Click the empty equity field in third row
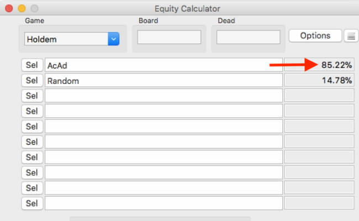The height and width of the screenshot is (221, 359). point(319,96)
